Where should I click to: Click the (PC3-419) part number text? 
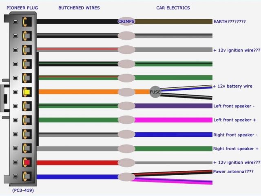(20, 190)
